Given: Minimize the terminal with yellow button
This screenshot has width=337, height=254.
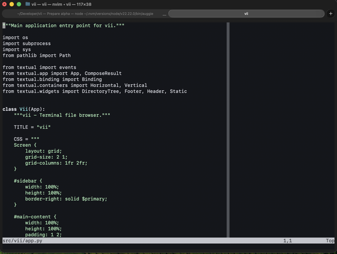Looking at the screenshot, I should [12, 4].
